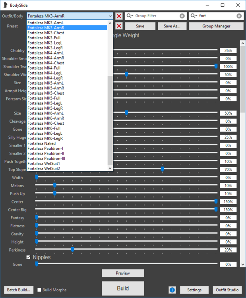The height and width of the screenshot is (298, 246).
Task: Select Fortaleza WetSuit2 entry
Action: click(67, 168)
